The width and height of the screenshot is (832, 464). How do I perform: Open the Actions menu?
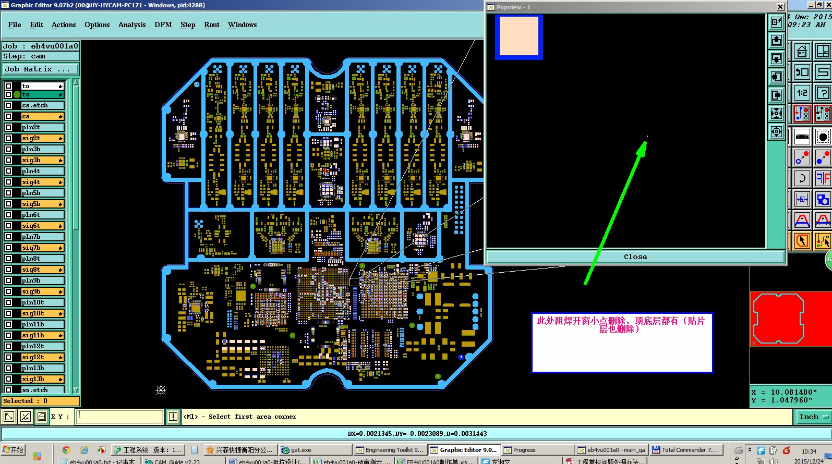point(64,25)
